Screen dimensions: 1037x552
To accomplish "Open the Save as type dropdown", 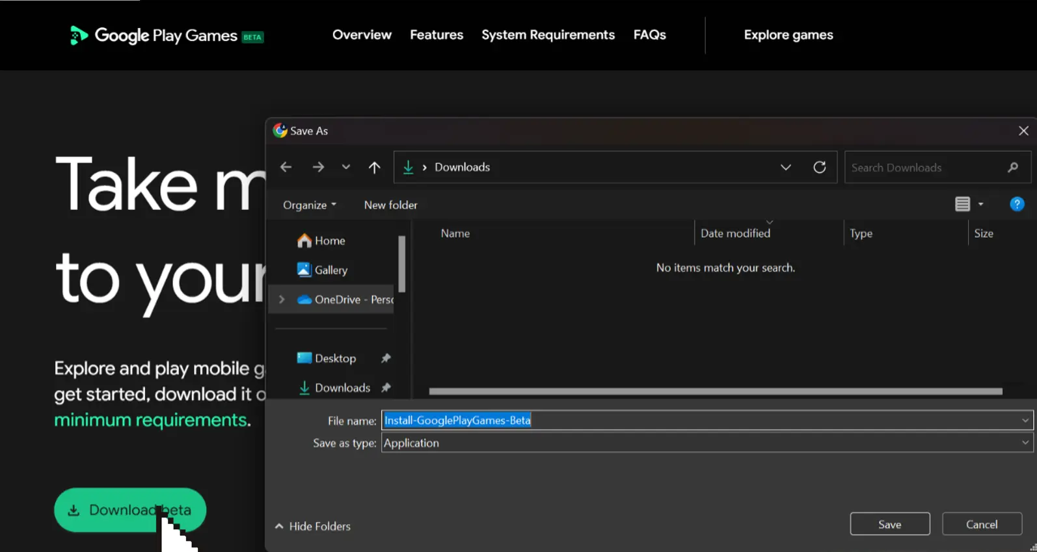I will (706, 443).
